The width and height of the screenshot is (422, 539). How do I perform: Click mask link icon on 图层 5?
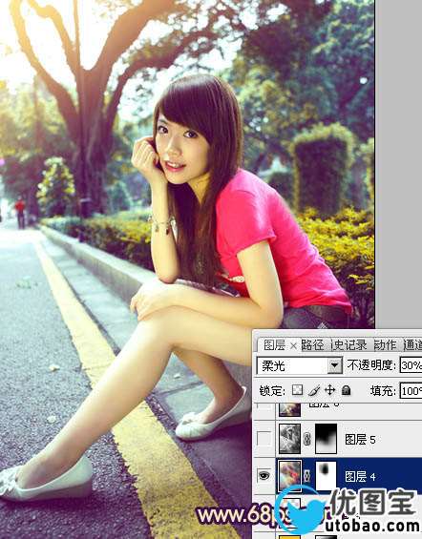pyautogui.click(x=307, y=439)
